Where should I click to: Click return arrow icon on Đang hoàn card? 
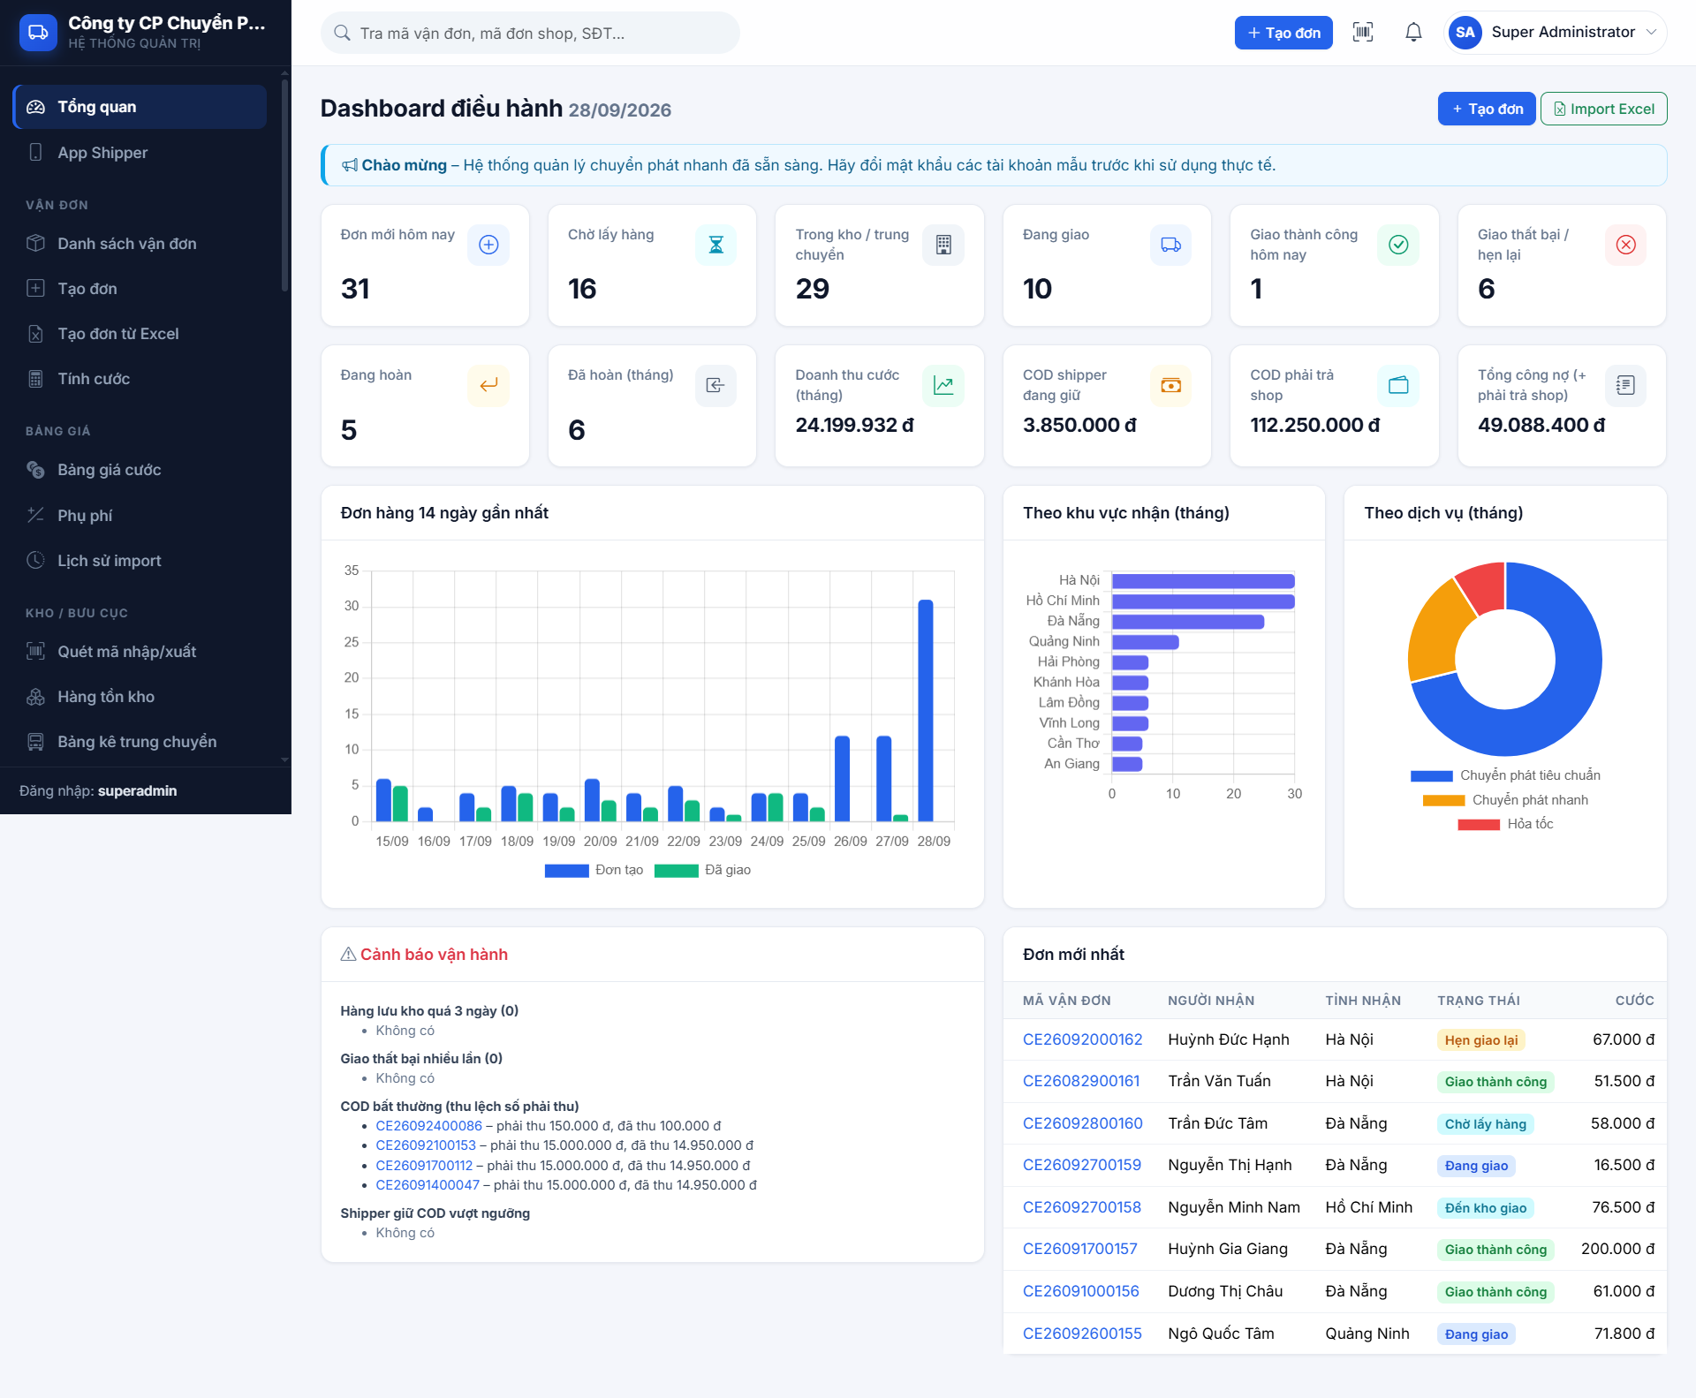[488, 385]
